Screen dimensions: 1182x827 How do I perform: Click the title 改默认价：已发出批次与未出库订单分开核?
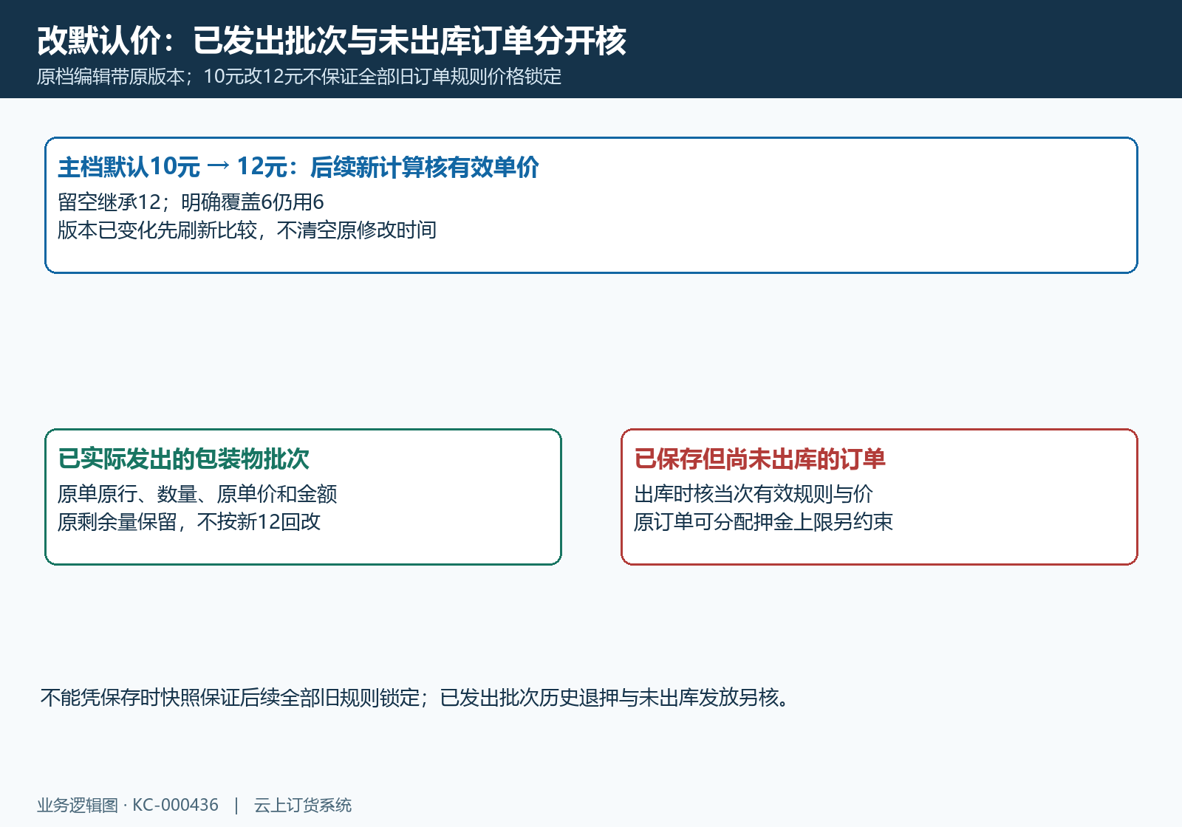[x=332, y=41]
